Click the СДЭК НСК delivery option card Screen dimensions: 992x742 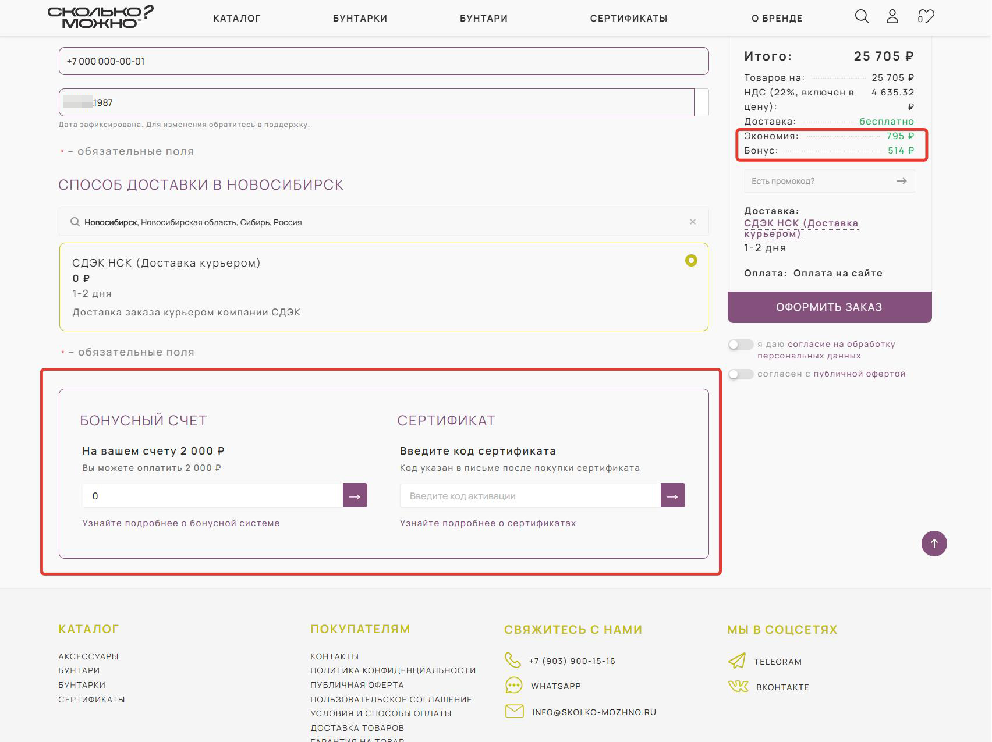(384, 287)
